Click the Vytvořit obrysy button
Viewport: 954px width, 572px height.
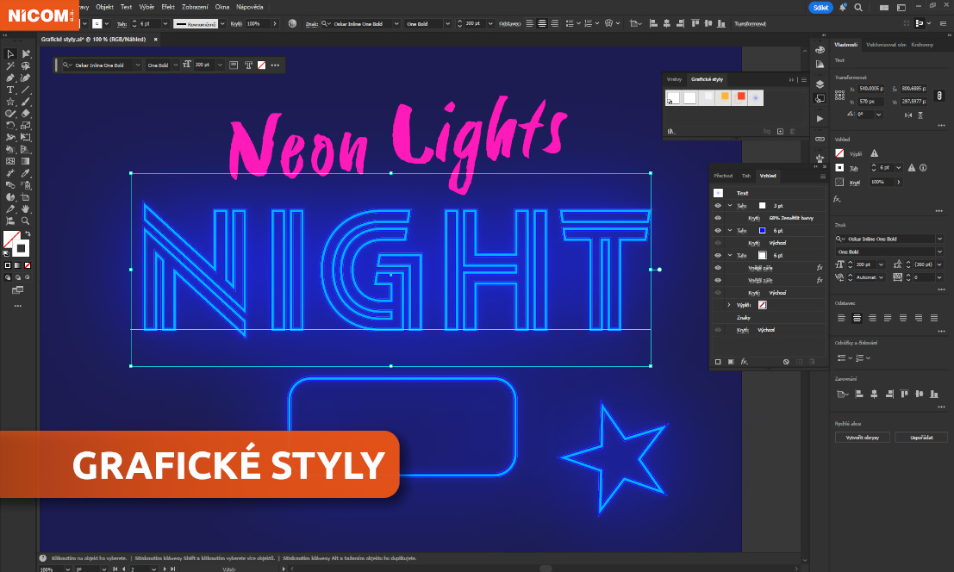click(862, 437)
